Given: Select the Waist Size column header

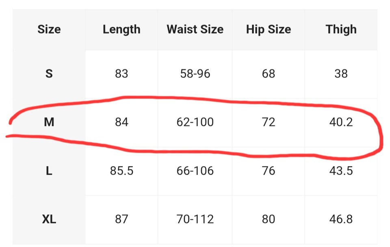Looking at the screenshot, I should point(195,30).
